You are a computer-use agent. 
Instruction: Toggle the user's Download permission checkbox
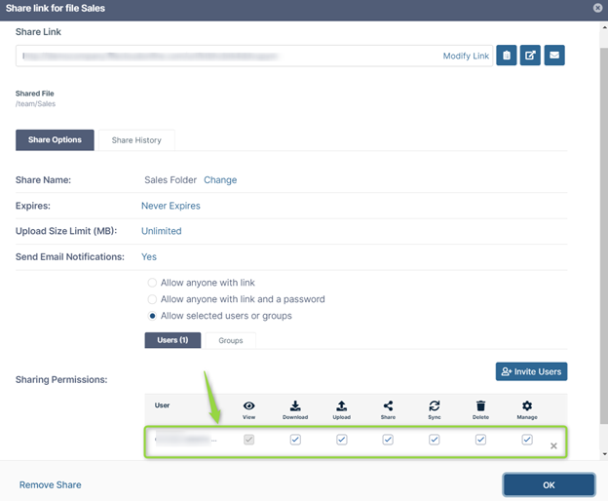295,440
